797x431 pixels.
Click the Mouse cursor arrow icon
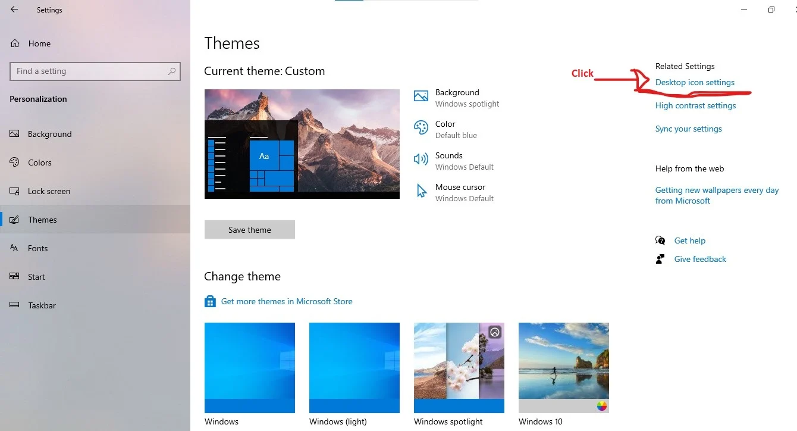click(x=422, y=191)
